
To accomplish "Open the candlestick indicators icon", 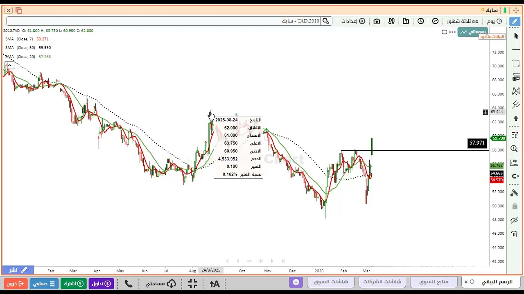I will pyautogui.click(x=391, y=21).
